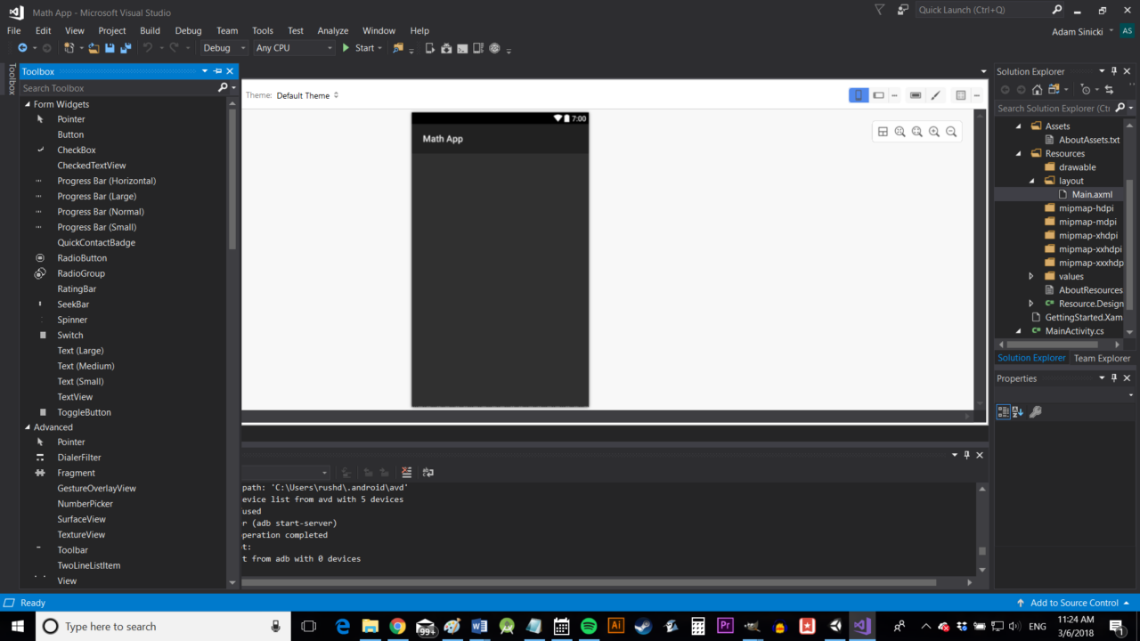
Task: Click the Search Solution Explorer input field
Action: (x=1060, y=108)
